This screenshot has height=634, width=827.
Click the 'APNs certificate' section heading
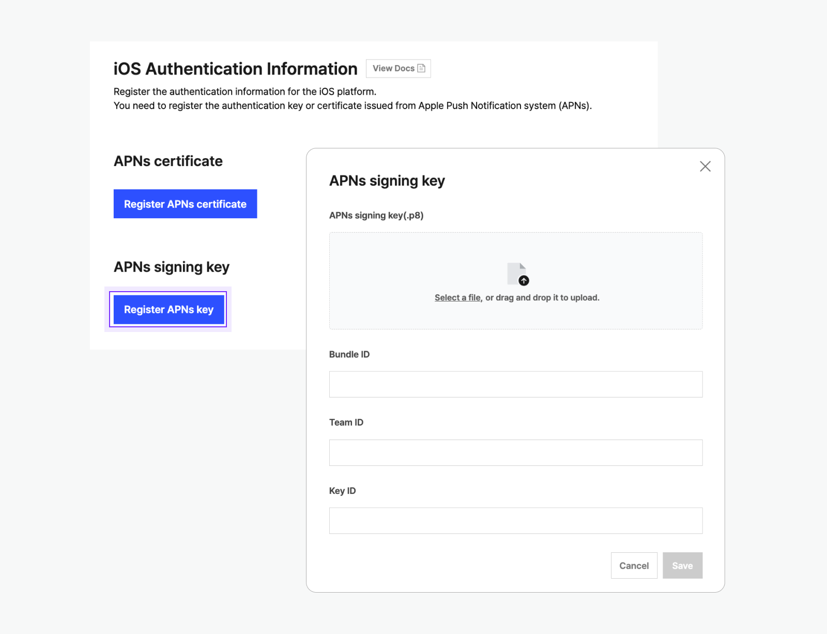168,161
